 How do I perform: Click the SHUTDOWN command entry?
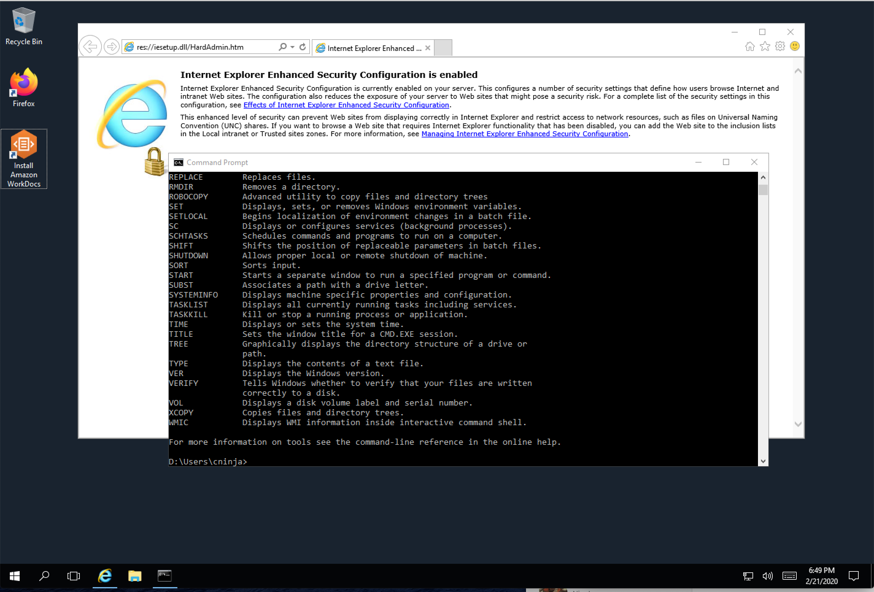pos(188,256)
